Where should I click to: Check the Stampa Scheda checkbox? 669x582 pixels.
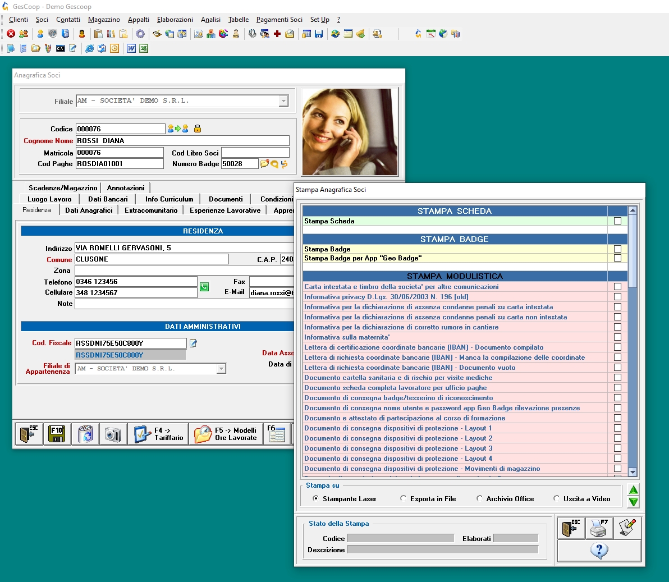coord(618,221)
